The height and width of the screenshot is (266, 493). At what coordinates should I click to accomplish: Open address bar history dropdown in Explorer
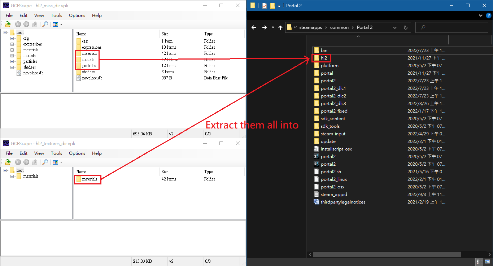tap(394, 27)
